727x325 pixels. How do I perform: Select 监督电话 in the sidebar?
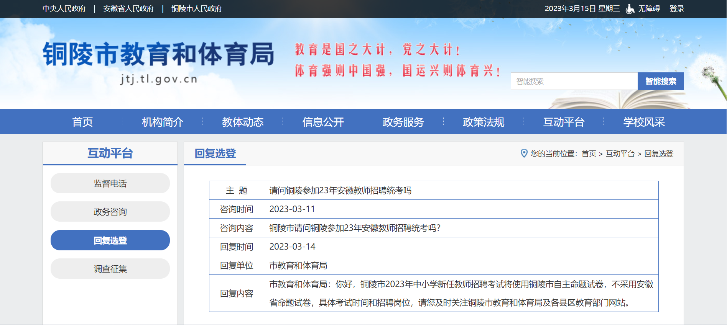[110, 183]
